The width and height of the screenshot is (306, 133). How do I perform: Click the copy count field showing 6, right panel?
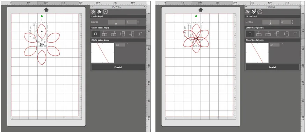coord(285,22)
